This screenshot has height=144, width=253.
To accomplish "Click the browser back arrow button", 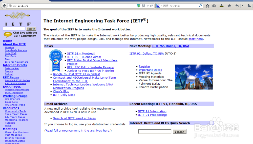I will (4, 6).
